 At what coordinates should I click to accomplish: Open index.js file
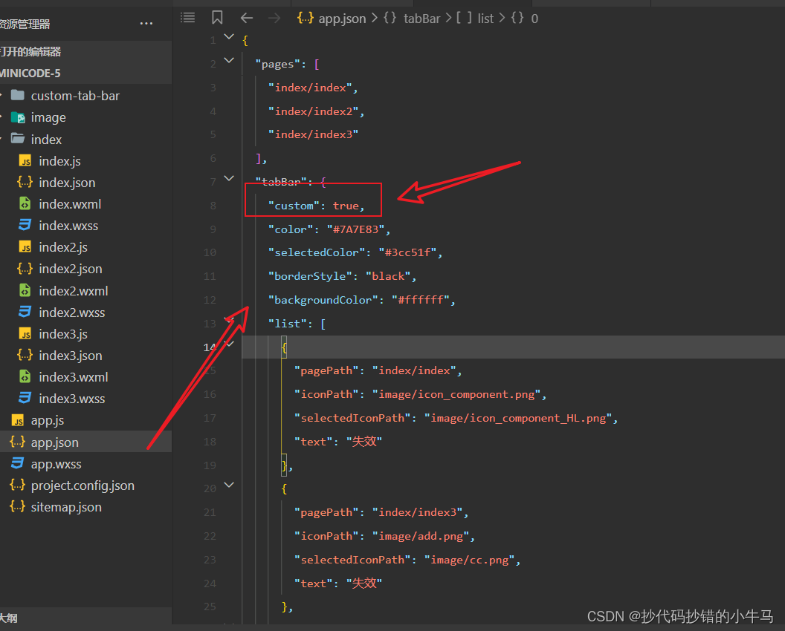(x=59, y=161)
